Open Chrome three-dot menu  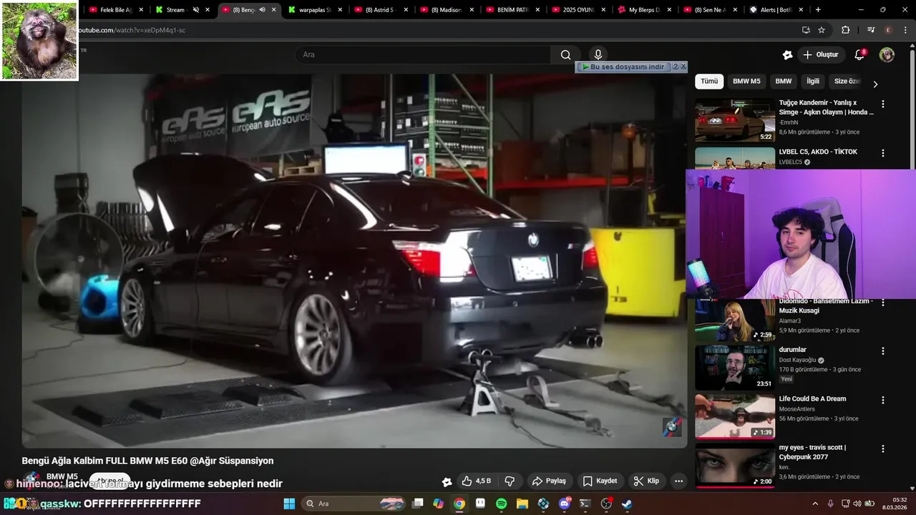(x=905, y=30)
